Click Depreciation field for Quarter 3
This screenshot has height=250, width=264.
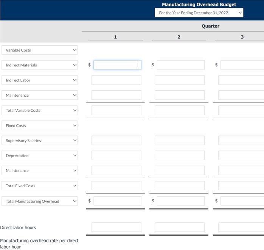pos(241,155)
